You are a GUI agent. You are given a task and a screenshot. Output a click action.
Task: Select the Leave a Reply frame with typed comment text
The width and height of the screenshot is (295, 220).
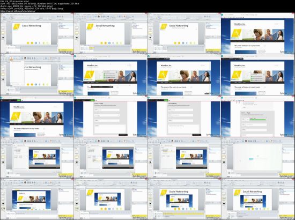click(184, 116)
